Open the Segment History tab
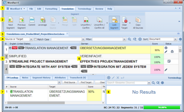 coord(41,78)
